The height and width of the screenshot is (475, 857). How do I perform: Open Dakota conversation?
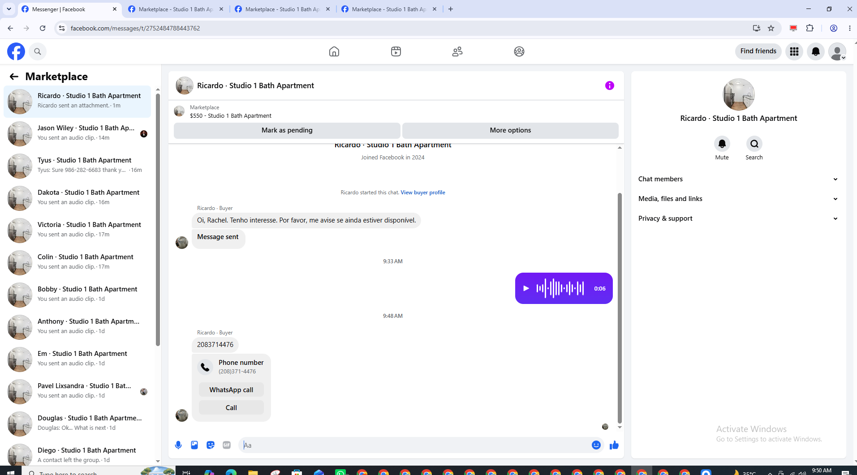coord(77,198)
